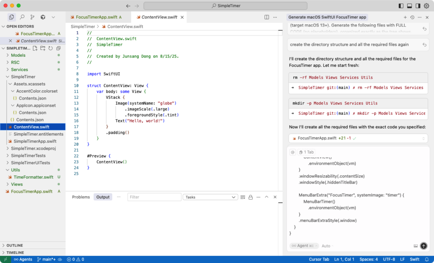
Task: Open the Agent mode dropdown
Action: click(304, 246)
